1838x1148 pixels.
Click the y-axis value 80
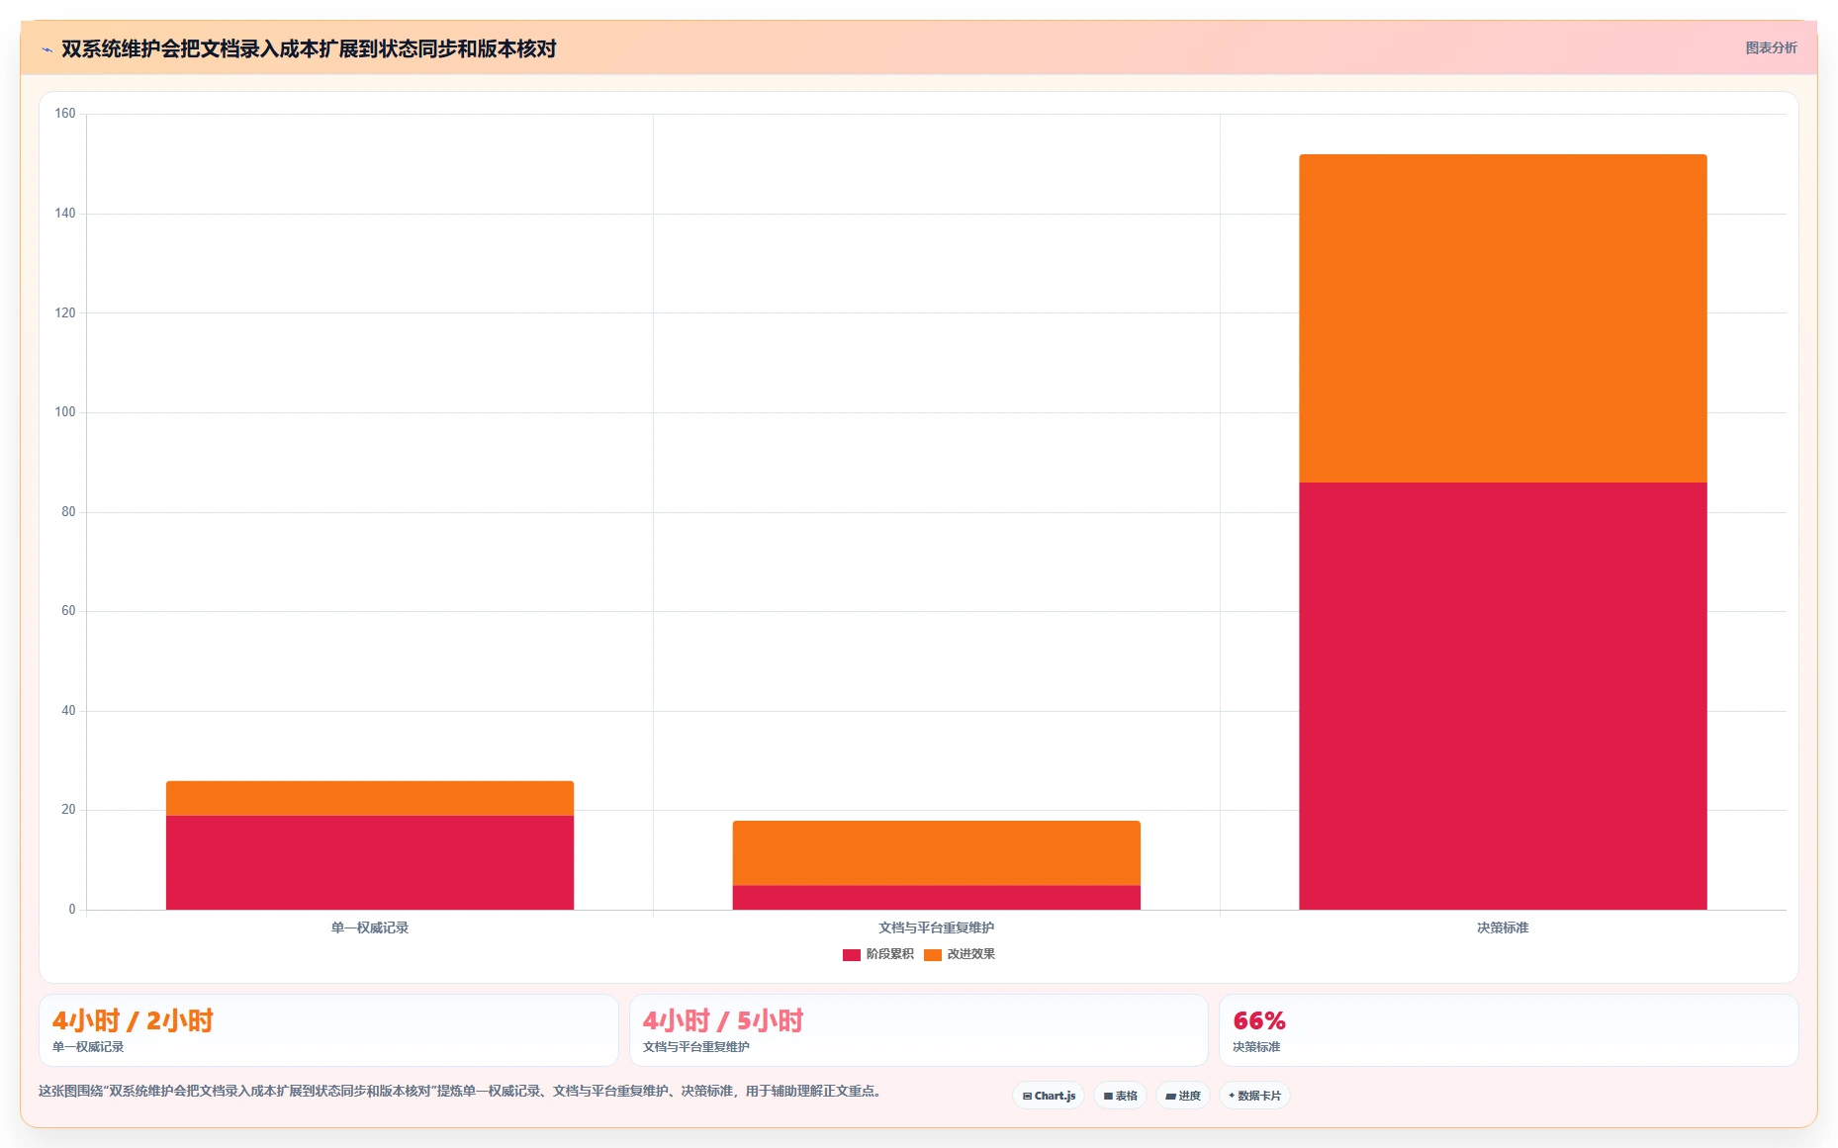point(68,512)
